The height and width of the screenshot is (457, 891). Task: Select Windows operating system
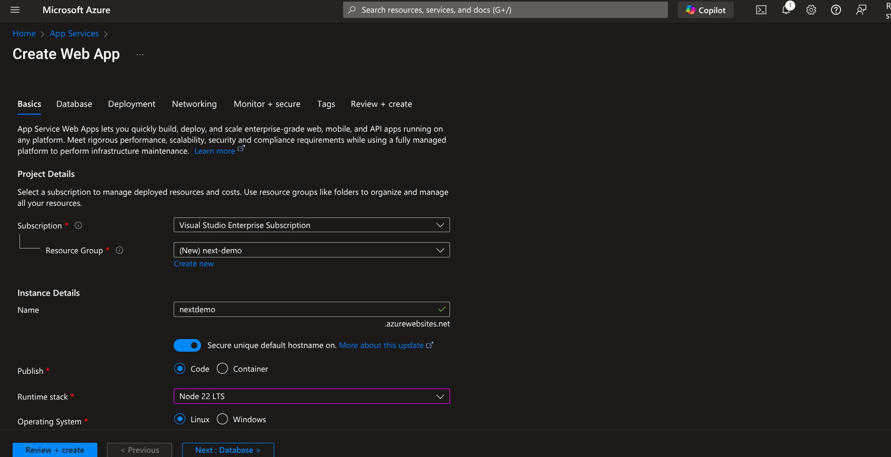(x=223, y=419)
